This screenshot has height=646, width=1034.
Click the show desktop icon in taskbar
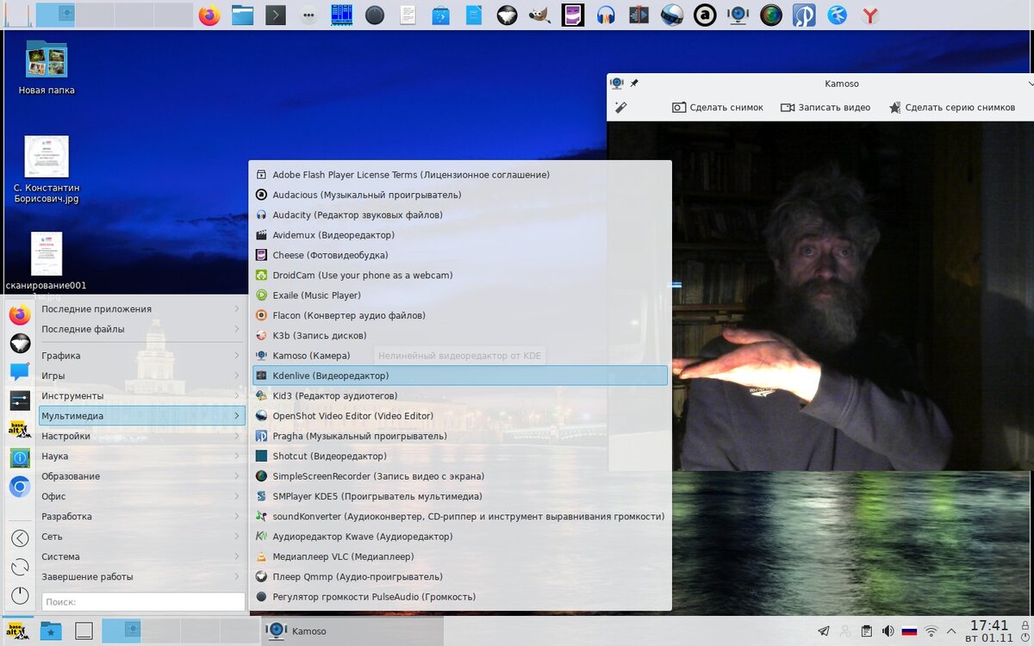coord(84,630)
